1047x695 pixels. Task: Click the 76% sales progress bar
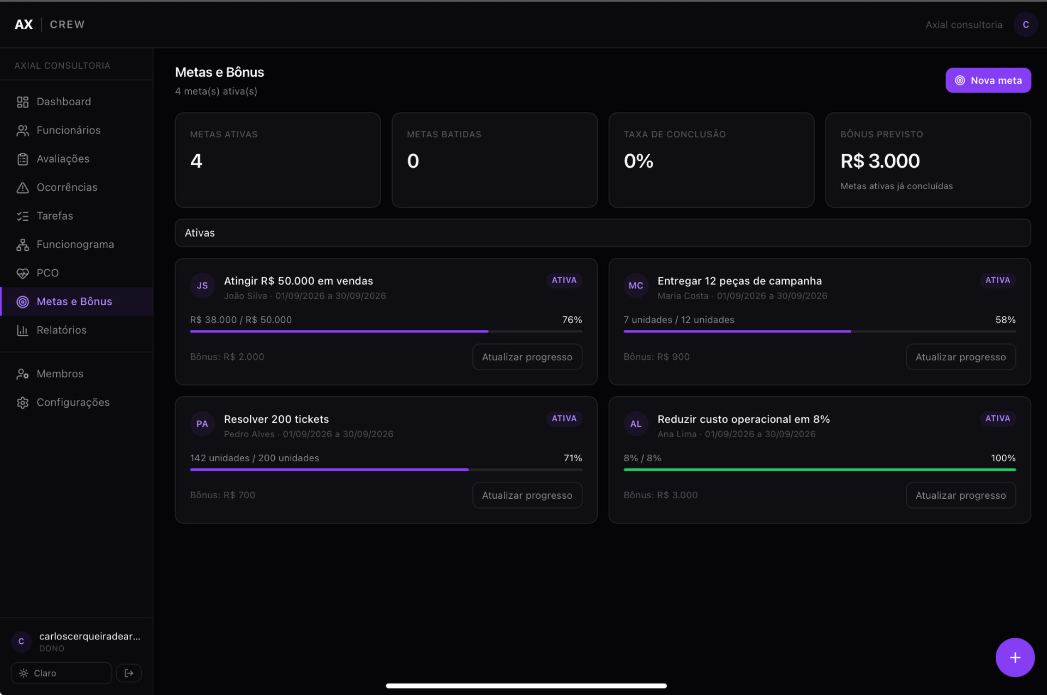coord(386,331)
